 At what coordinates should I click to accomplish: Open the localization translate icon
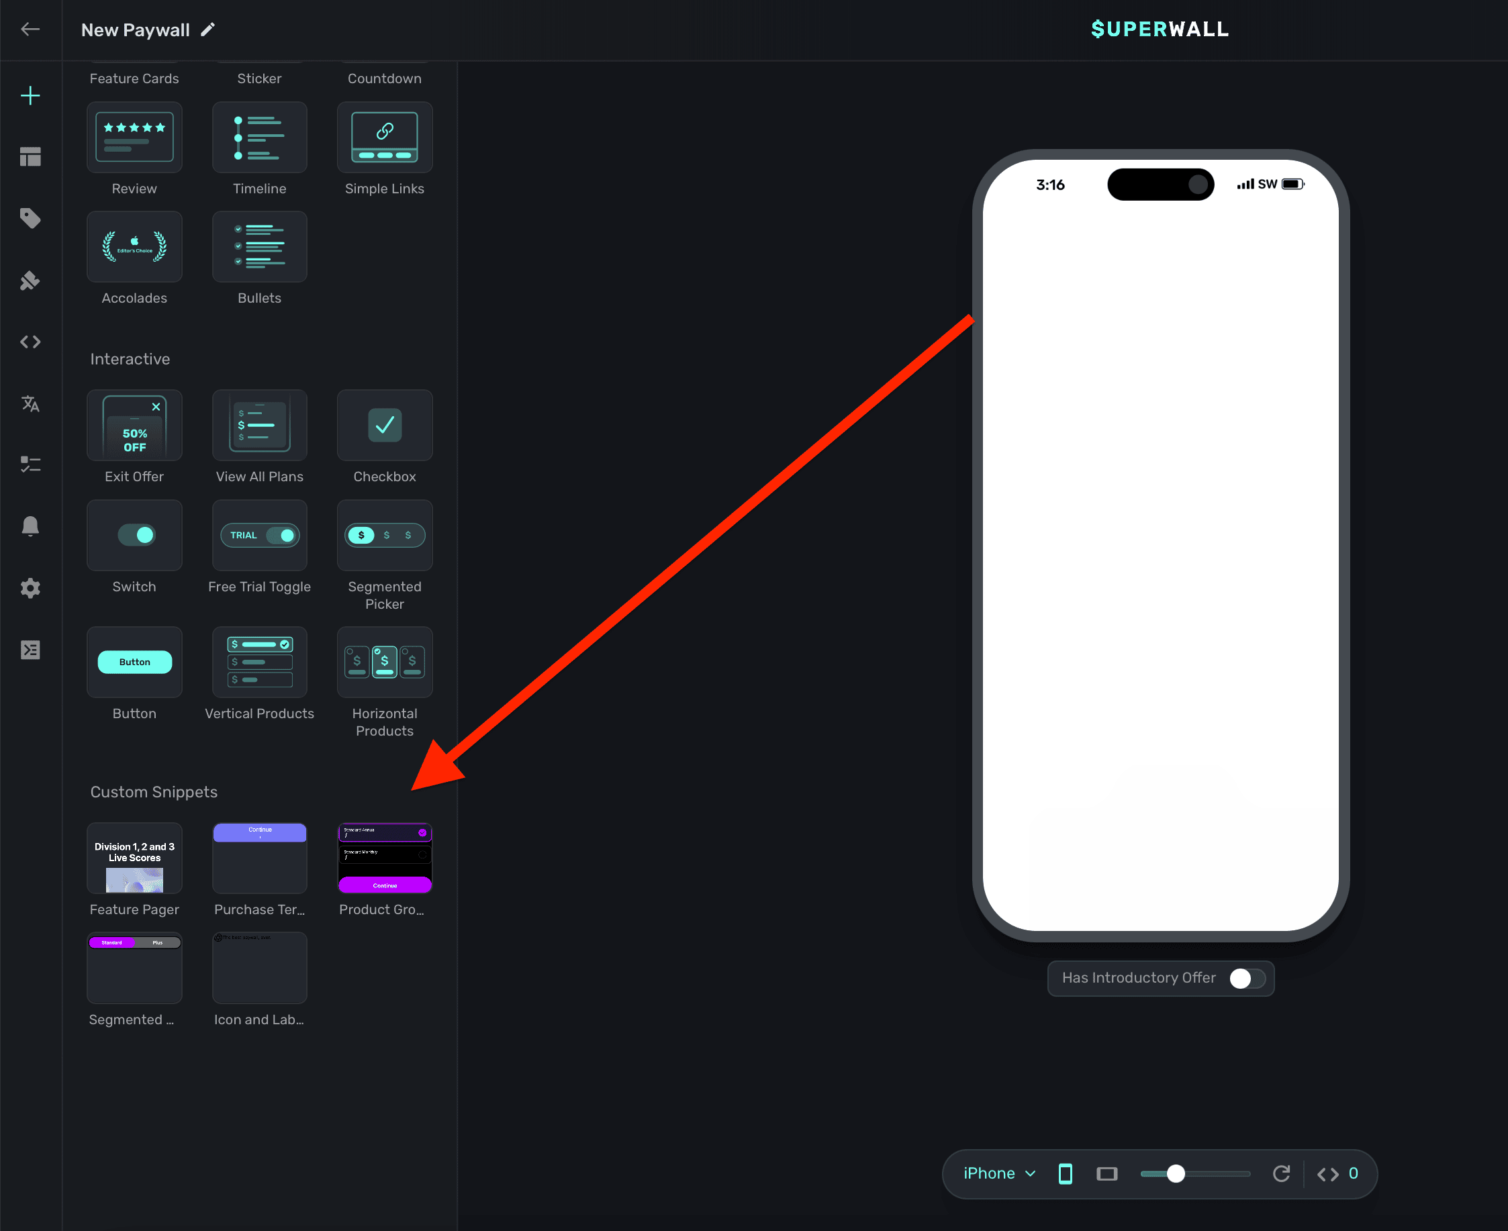click(30, 403)
